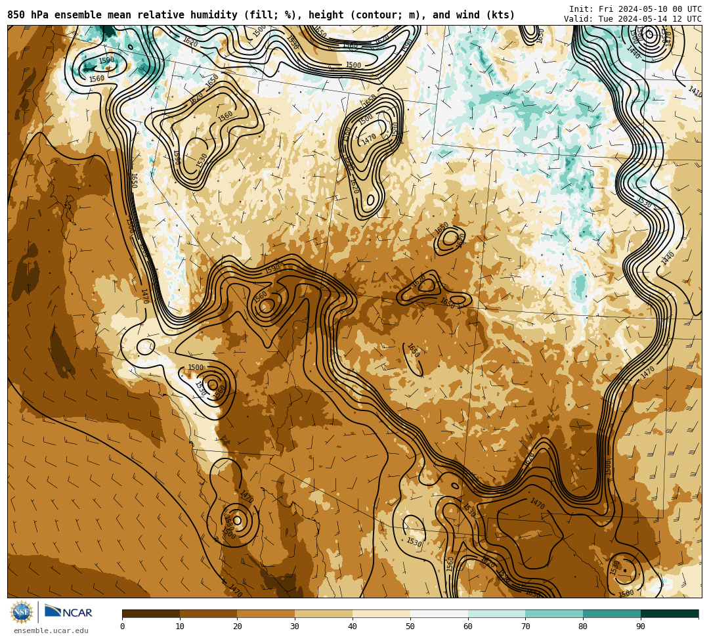
Task: Click the ensemble.ucar.edu text
Action: [51, 631]
